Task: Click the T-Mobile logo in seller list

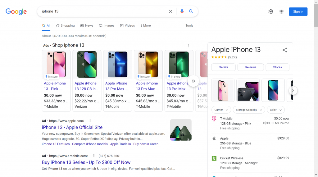Action: coord(214,119)
